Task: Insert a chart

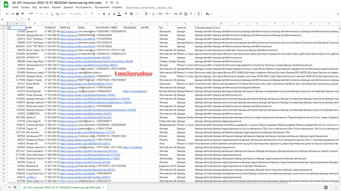Action: [186, 14]
